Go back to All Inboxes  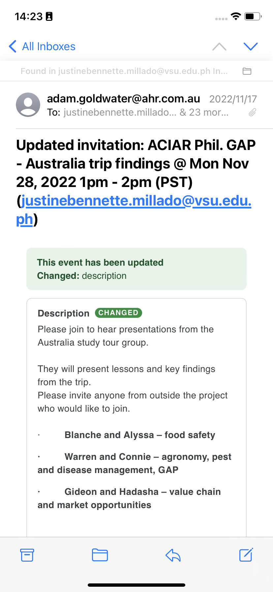[42, 47]
